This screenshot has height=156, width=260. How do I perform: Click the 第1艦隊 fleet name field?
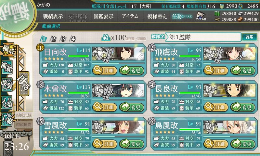[203, 37]
